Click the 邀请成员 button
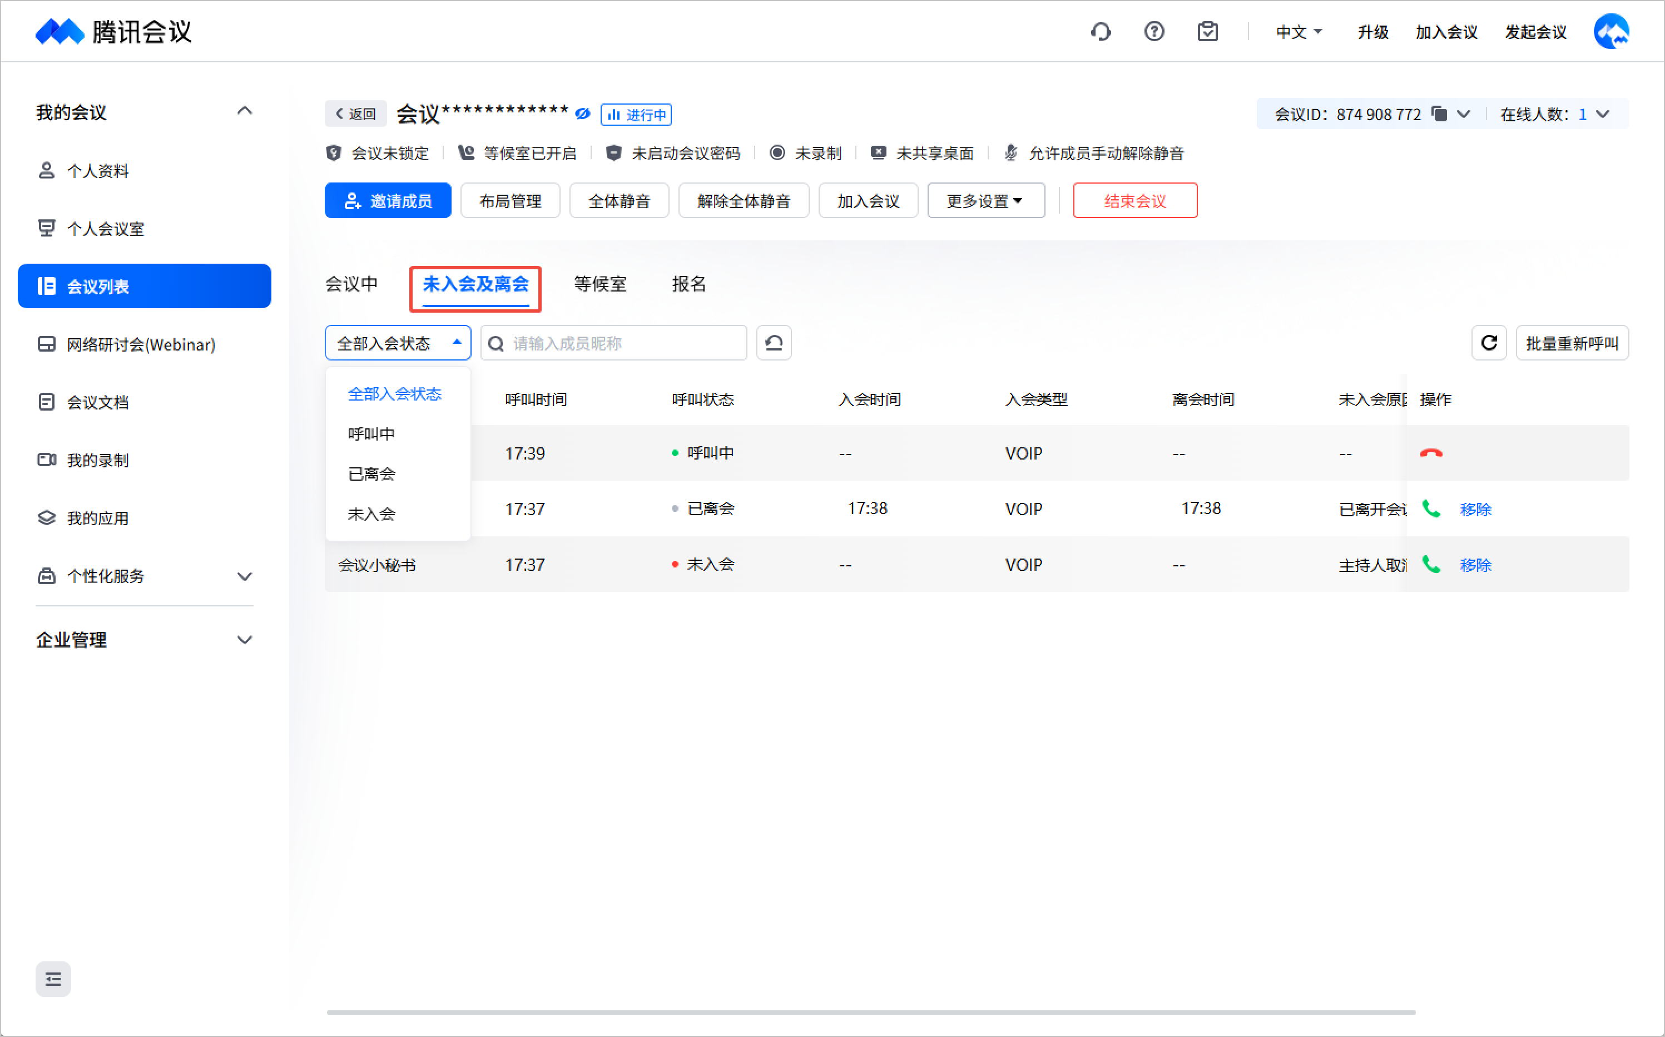1665x1037 pixels. click(388, 200)
